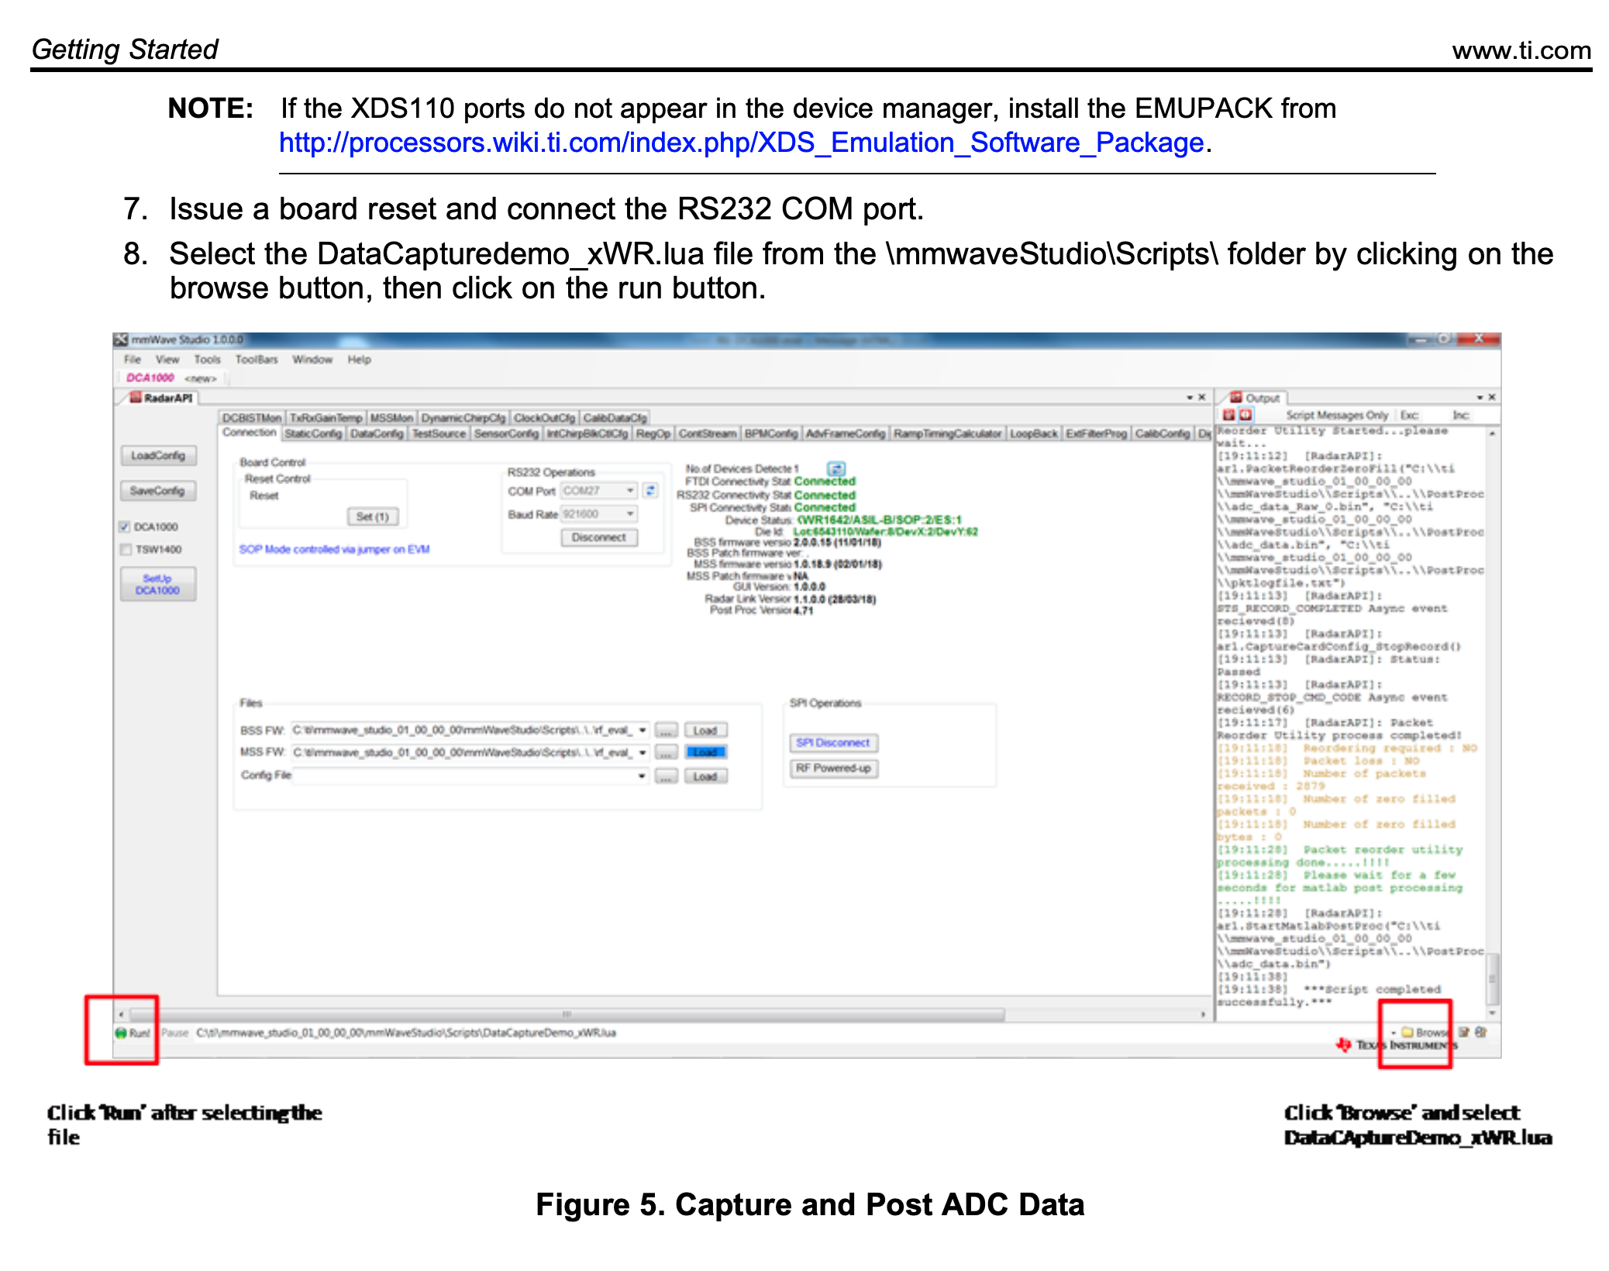Select the RadarAPI panel tab
The width and height of the screenshot is (1609, 1271).
point(161,398)
